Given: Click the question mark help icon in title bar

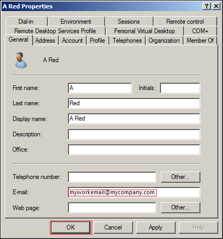Looking at the screenshot, I should click(x=207, y=6).
